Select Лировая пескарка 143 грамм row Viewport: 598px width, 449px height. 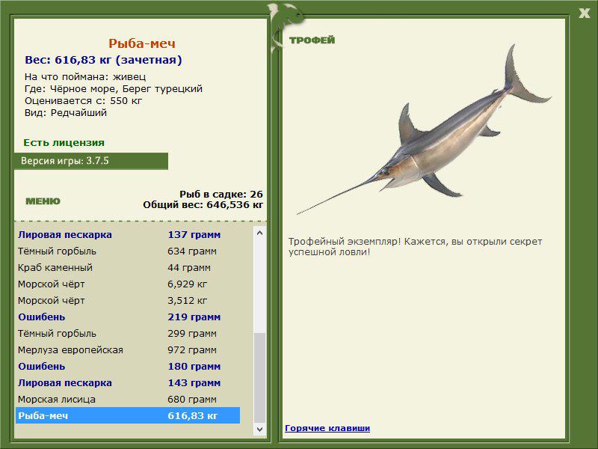click(x=128, y=382)
